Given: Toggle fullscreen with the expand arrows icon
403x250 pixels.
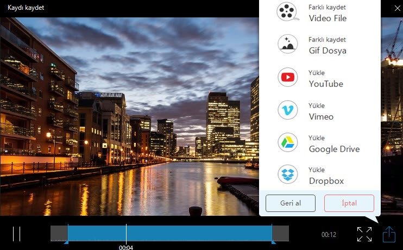Looking at the screenshot, I should [x=364, y=234].
